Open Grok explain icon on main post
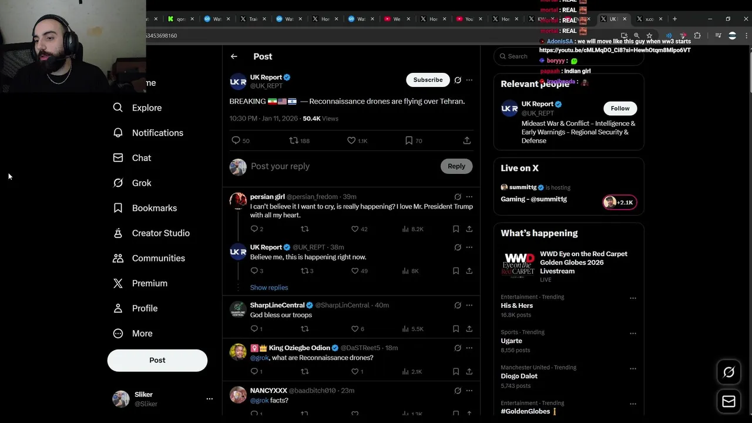 [458, 80]
